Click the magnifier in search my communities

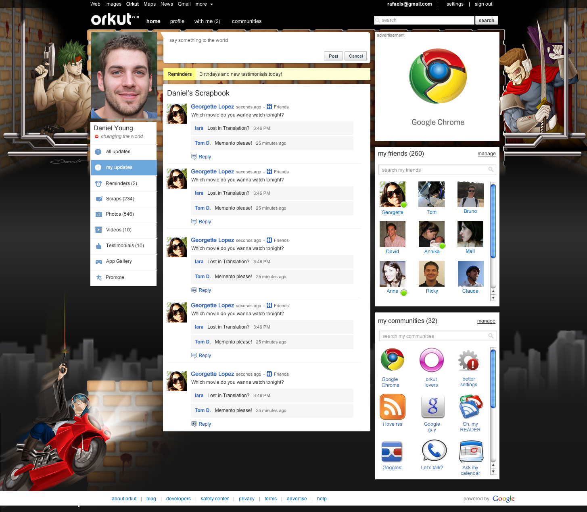click(x=491, y=335)
